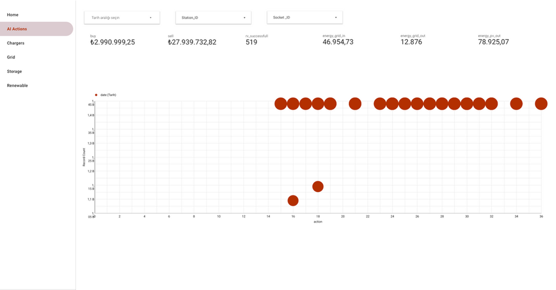Click top-row bubble at action 32
Screen dimensions: 556x290
click(491, 104)
